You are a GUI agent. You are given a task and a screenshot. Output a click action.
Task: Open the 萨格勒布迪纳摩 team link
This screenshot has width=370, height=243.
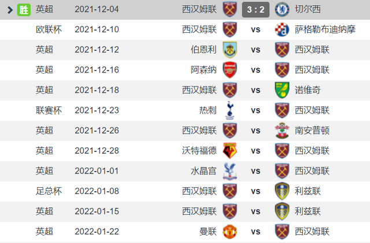pos(325,29)
